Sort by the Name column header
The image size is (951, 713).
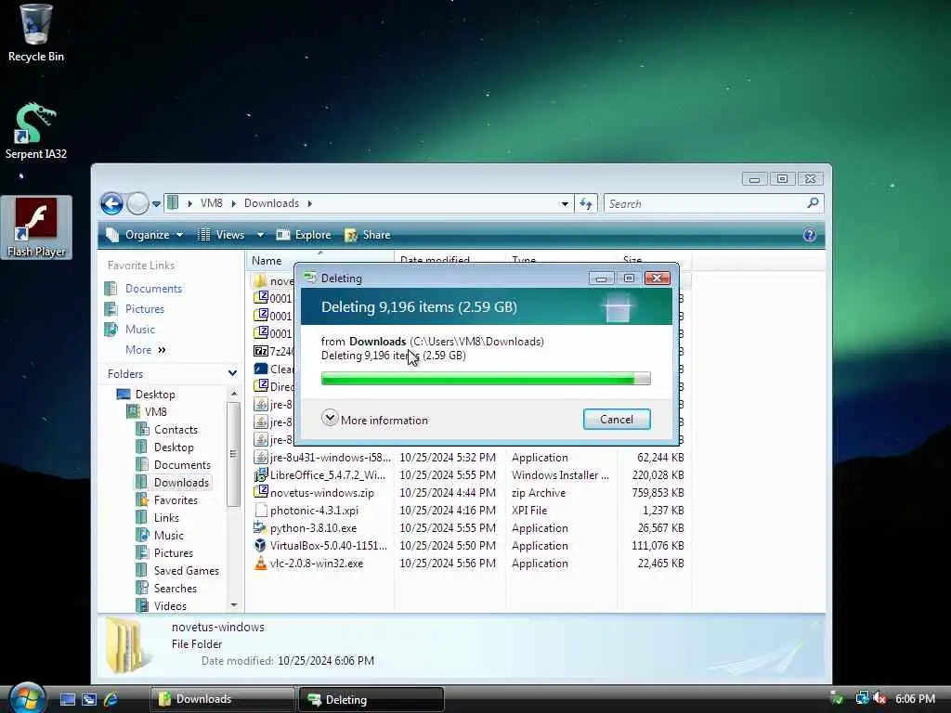319,261
